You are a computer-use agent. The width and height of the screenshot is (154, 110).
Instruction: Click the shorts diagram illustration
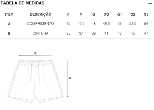(36, 81)
